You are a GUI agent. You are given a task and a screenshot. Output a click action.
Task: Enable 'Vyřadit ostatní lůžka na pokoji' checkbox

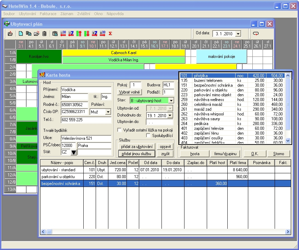pyautogui.click(x=119, y=130)
